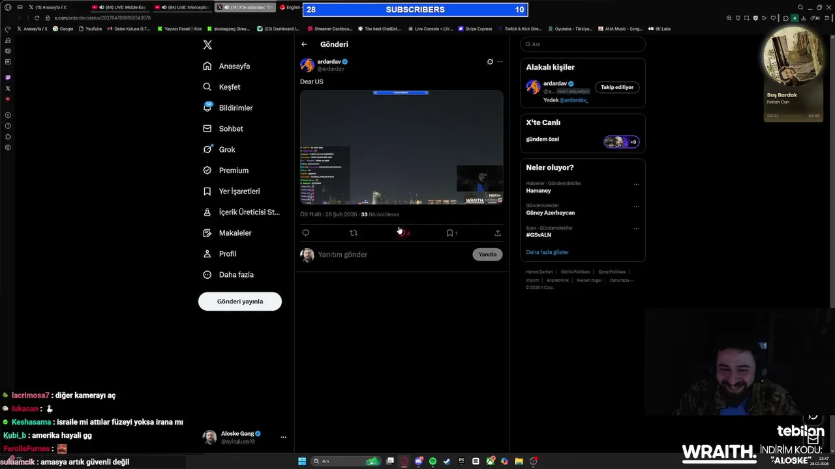Click the share post icon
Image resolution: width=835 pixels, height=469 pixels.
(498, 233)
